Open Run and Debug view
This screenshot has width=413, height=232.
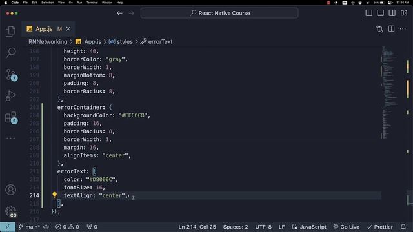tap(10, 96)
